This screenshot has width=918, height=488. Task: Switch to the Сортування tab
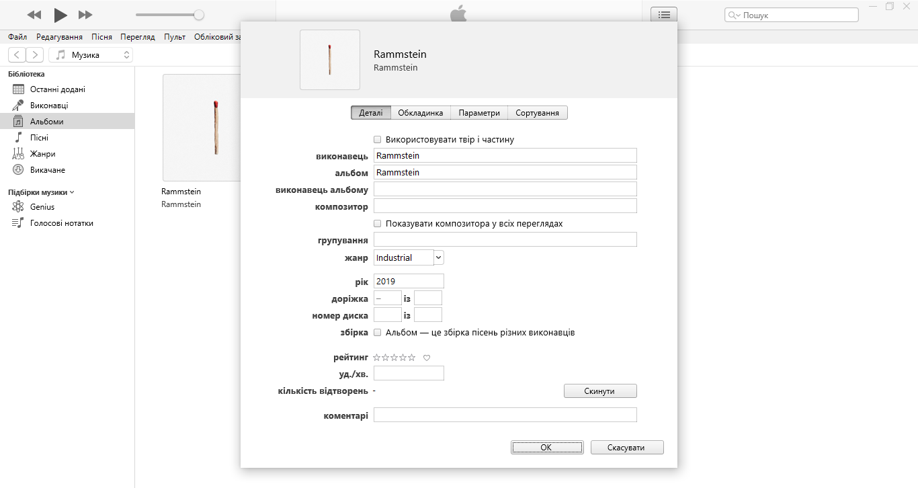point(538,113)
